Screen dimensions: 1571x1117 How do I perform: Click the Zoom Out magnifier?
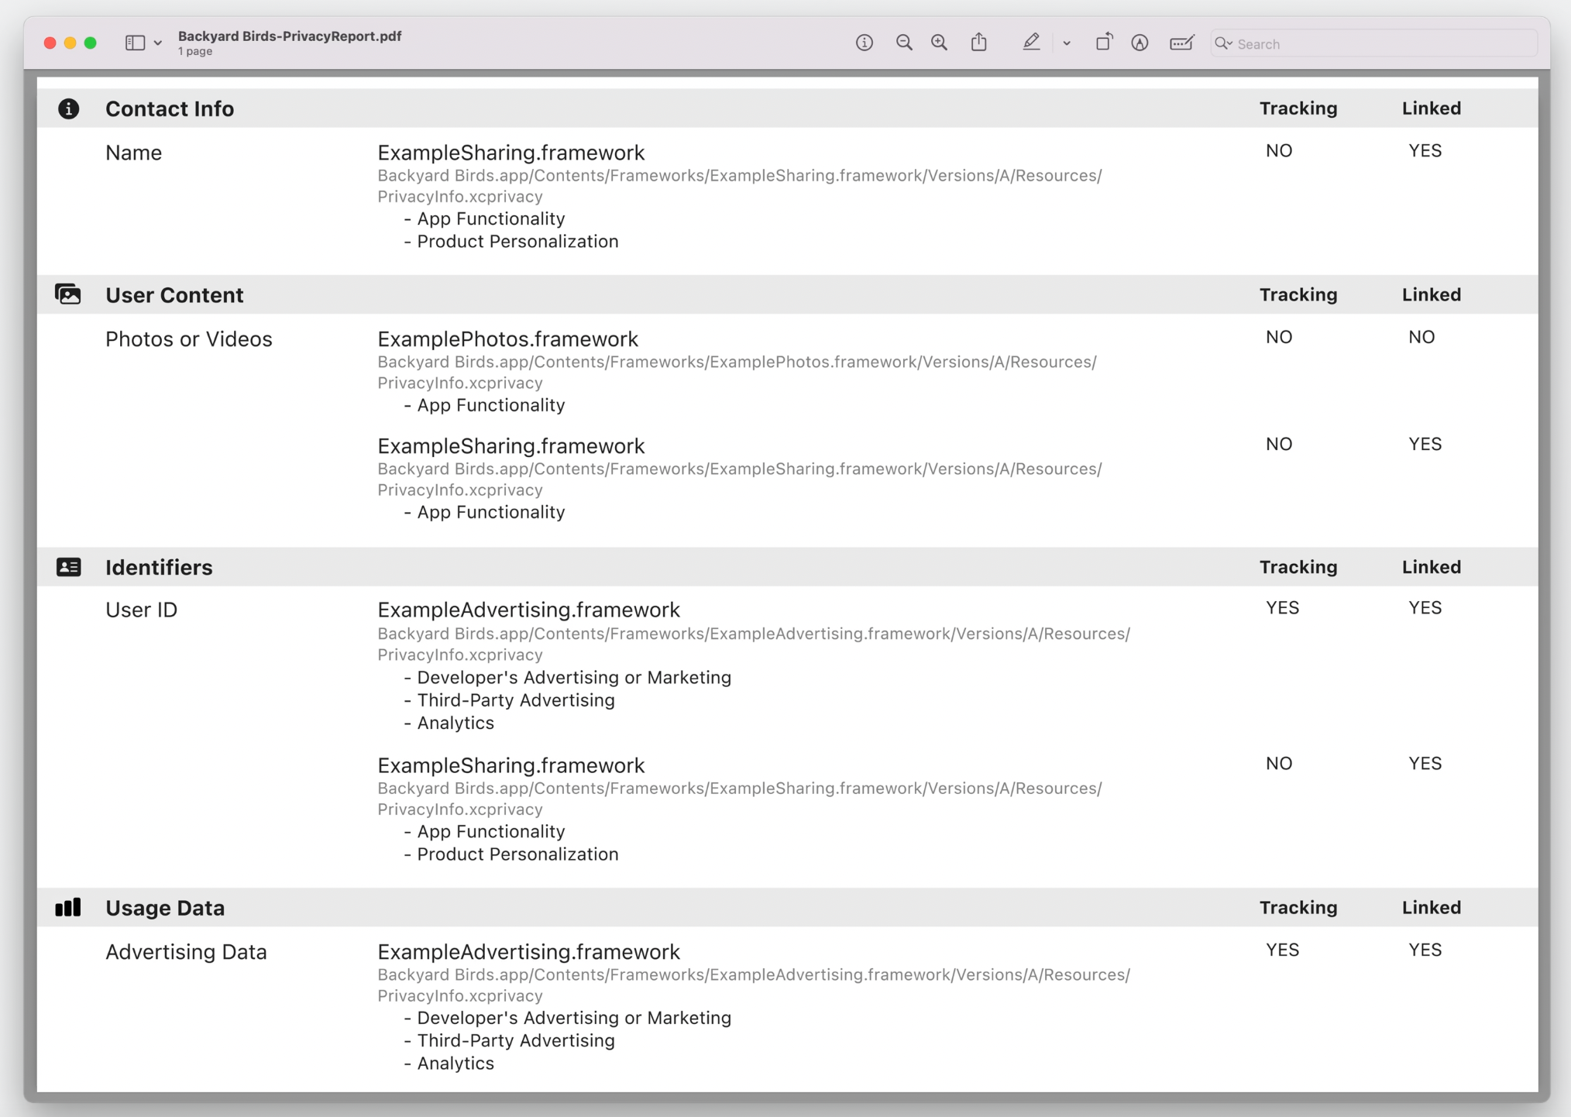pyautogui.click(x=903, y=43)
